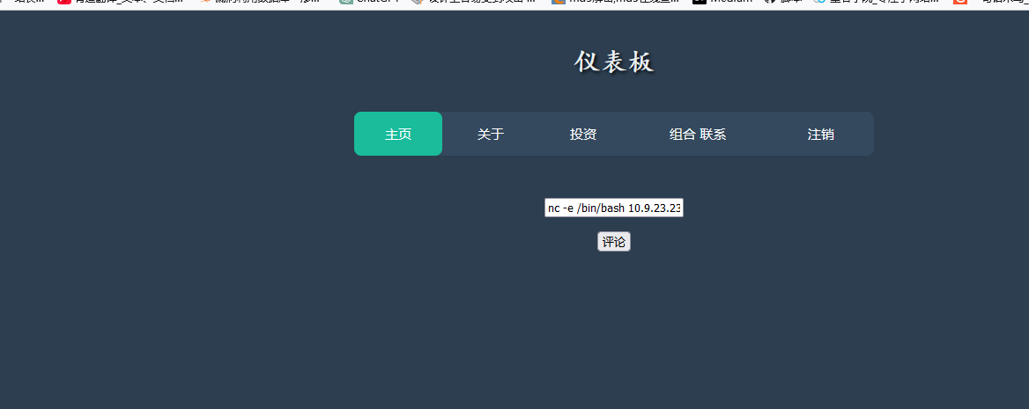Click the orange bookmark icon left of ChatGPT
The height and width of the screenshot is (409, 1029).
[x=206, y=3]
